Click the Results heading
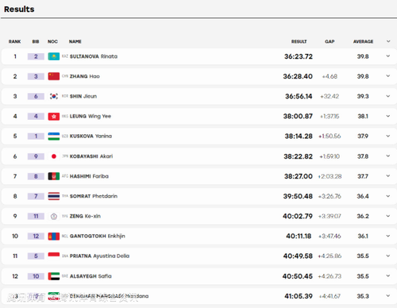 click(19, 10)
